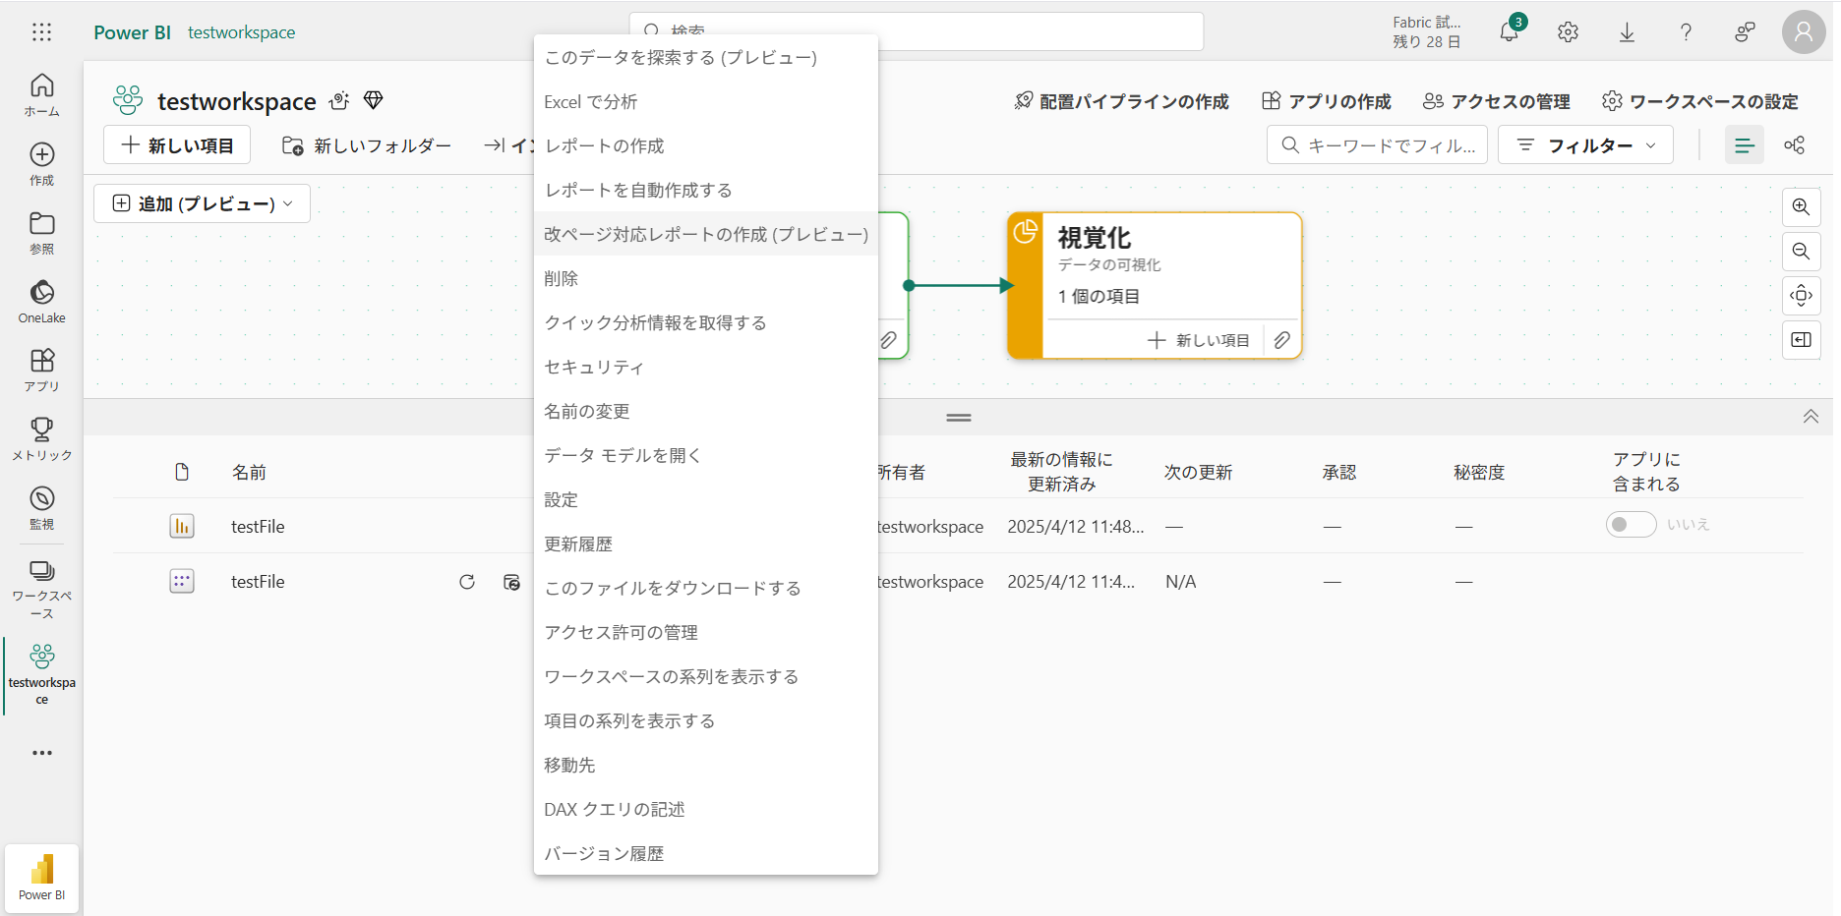The image size is (1841, 916).
Task: Switch to lineage view icon
Action: pos(1795,145)
